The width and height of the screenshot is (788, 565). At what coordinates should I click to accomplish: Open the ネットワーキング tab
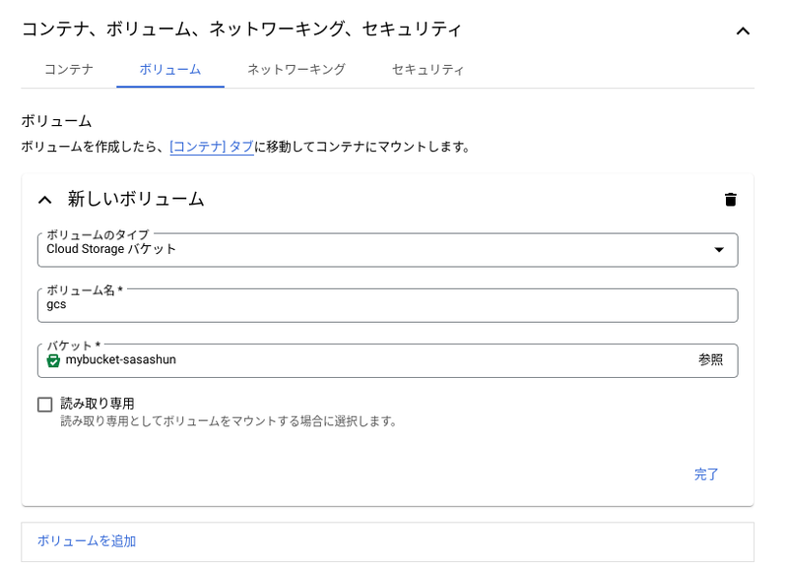click(x=295, y=70)
